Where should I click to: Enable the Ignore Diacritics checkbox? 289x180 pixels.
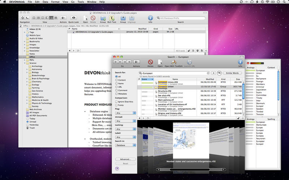(116, 102)
